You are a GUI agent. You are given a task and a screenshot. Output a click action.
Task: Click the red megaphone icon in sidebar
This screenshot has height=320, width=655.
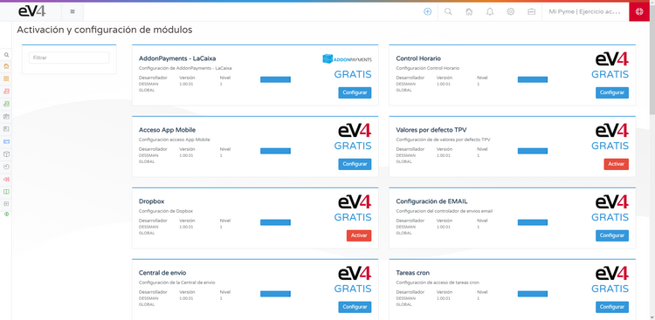click(x=6, y=179)
